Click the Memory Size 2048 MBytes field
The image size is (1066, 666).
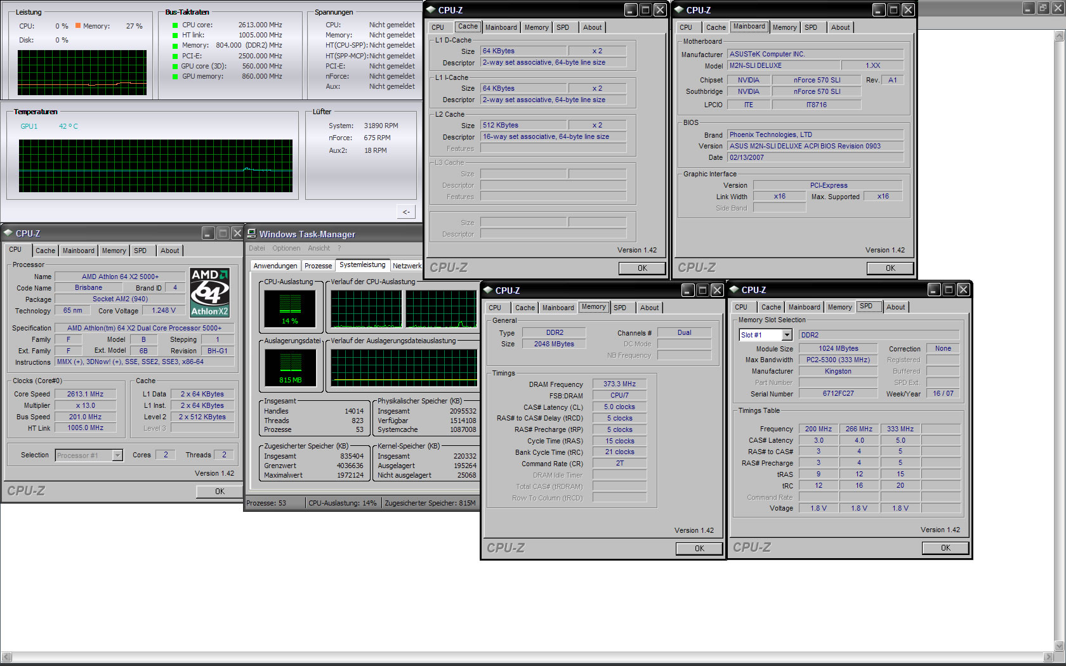click(554, 344)
